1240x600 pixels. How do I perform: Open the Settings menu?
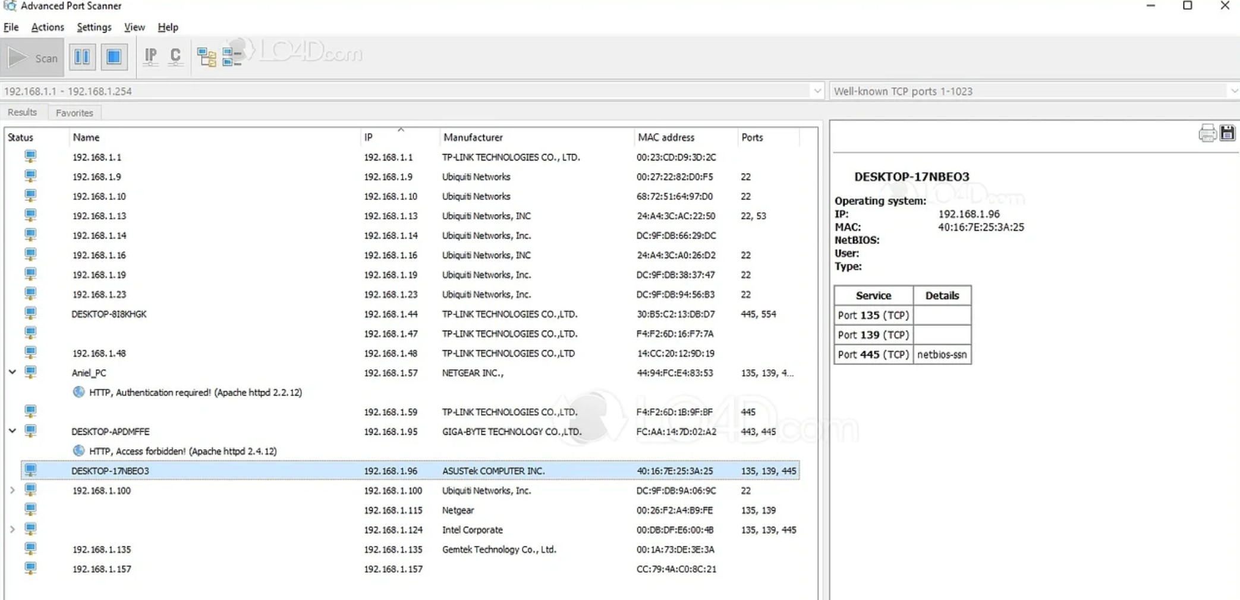coord(94,27)
